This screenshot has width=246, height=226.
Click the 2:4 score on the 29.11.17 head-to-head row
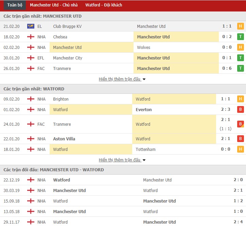238,222
